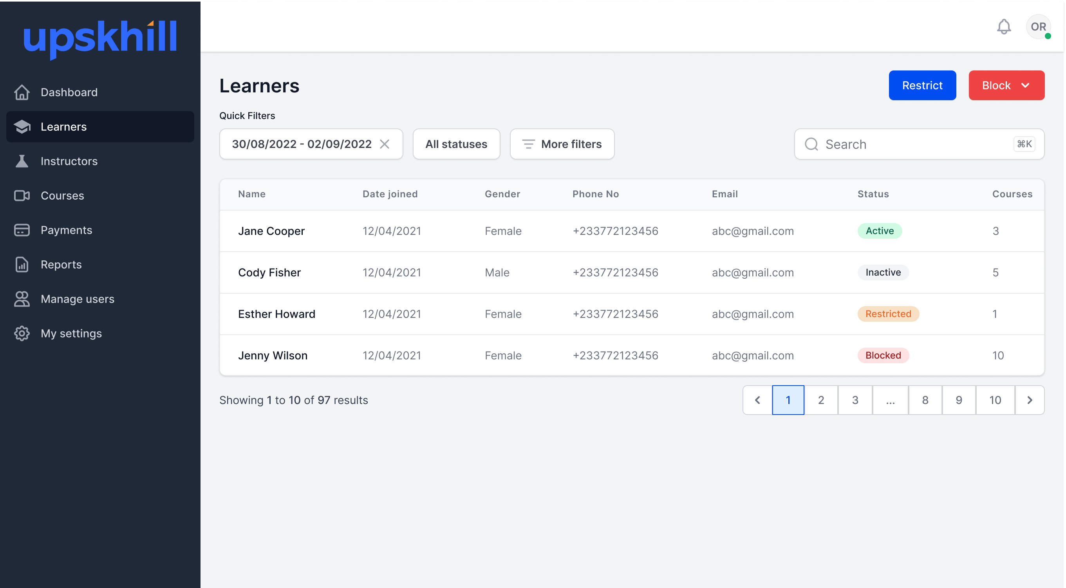Image resolution: width=1066 pixels, height=588 pixels.
Task: Open the All statuses dropdown
Action: pyautogui.click(x=456, y=144)
